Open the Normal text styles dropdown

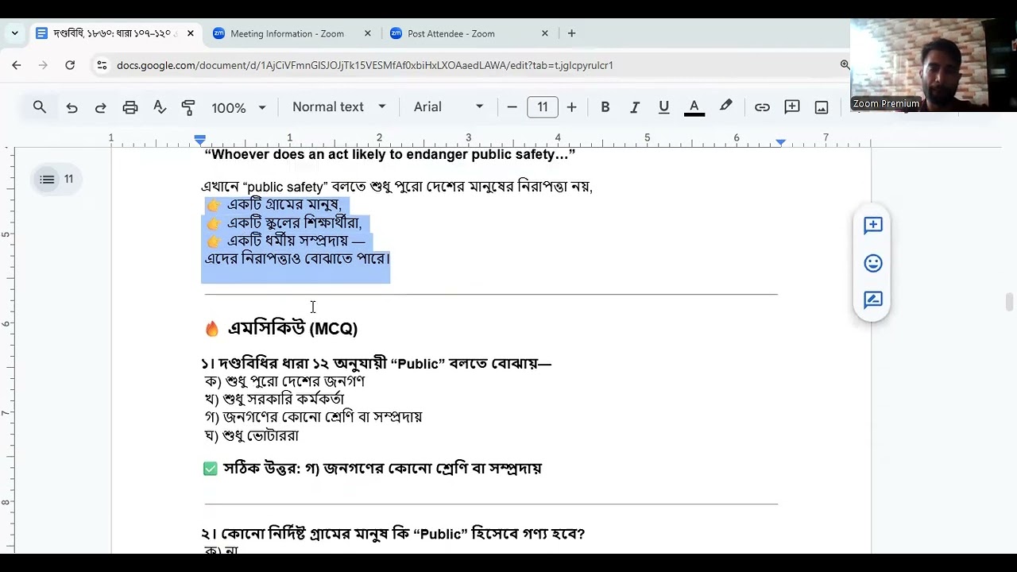(338, 107)
